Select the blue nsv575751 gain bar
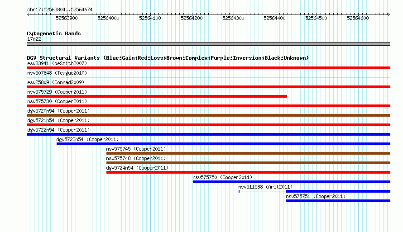This screenshot has width=403, height=232. tap(338, 201)
